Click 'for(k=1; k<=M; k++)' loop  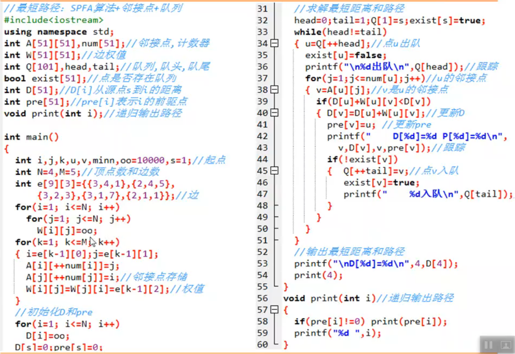67,242
